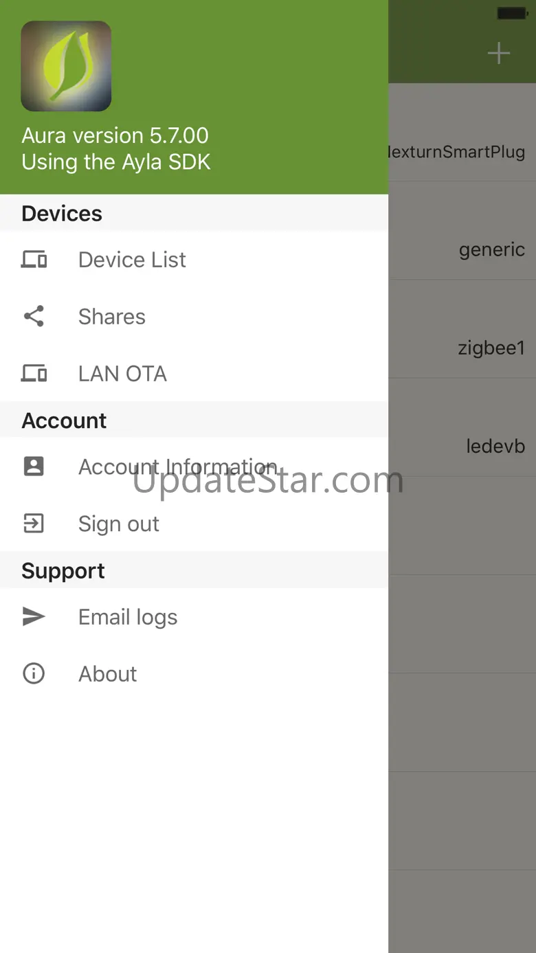The width and height of the screenshot is (536, 953).
Task: Select Email logs option
Action: [x=128, y=617]
